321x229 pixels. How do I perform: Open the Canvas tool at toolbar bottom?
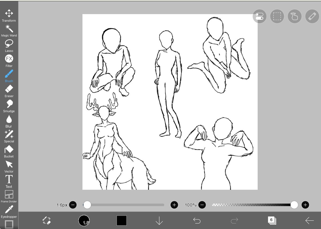point(9,224)
